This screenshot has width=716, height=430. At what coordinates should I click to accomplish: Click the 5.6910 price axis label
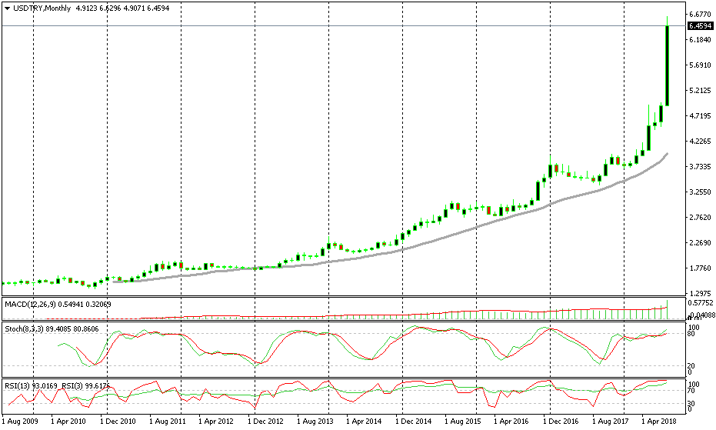[x=701, y=65]
